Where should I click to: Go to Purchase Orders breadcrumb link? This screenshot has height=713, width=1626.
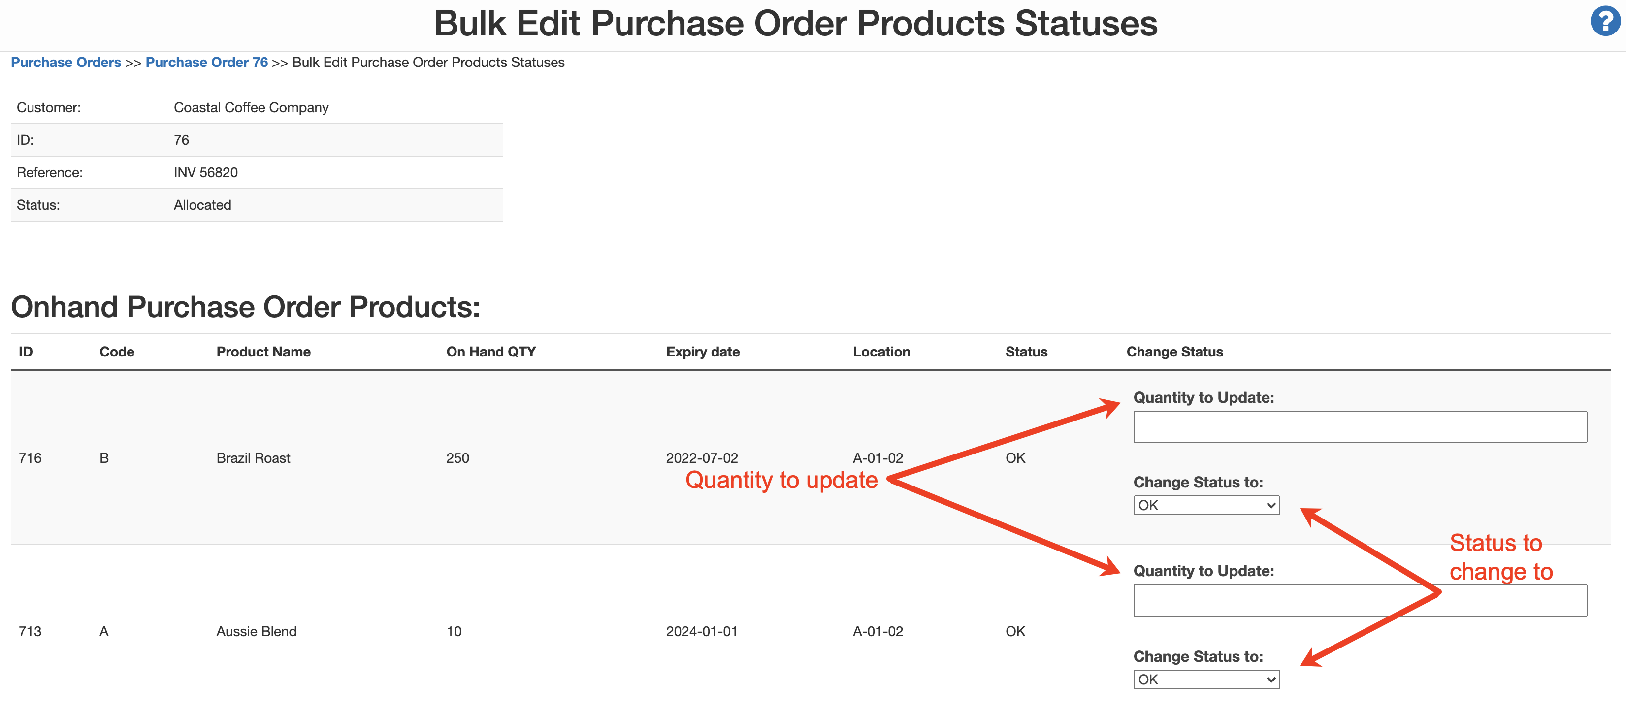click(65, 63)
